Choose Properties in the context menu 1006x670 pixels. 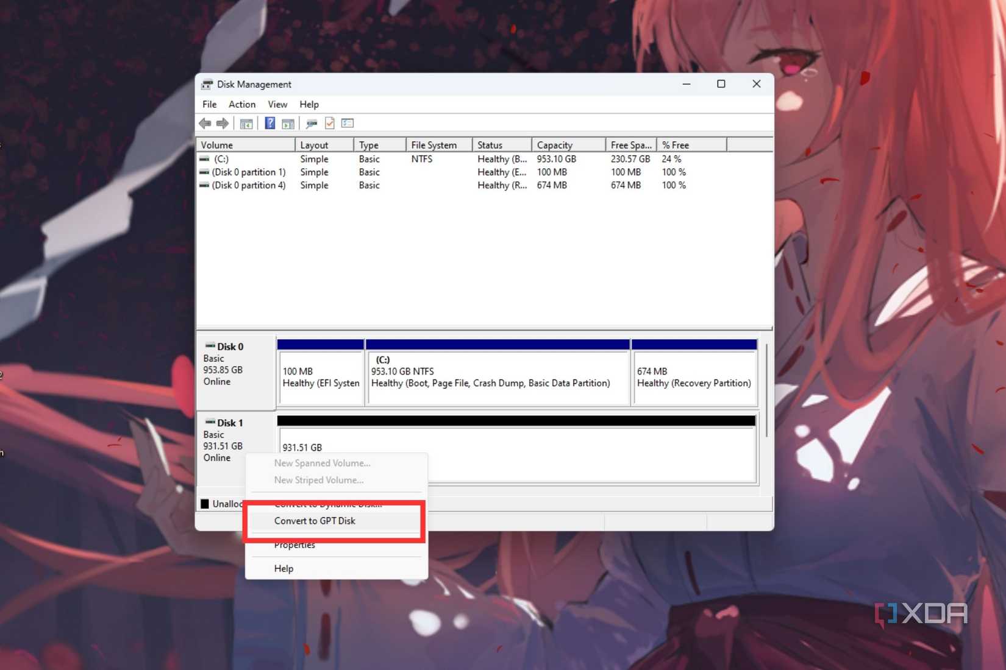coord(294,545)
